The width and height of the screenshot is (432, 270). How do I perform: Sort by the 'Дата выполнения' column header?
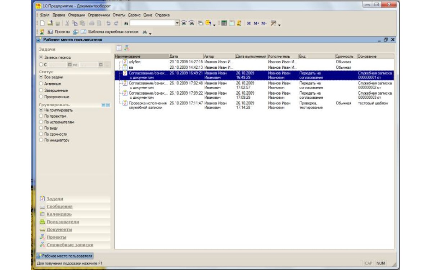pyautogui.click(x=251, y=57)
